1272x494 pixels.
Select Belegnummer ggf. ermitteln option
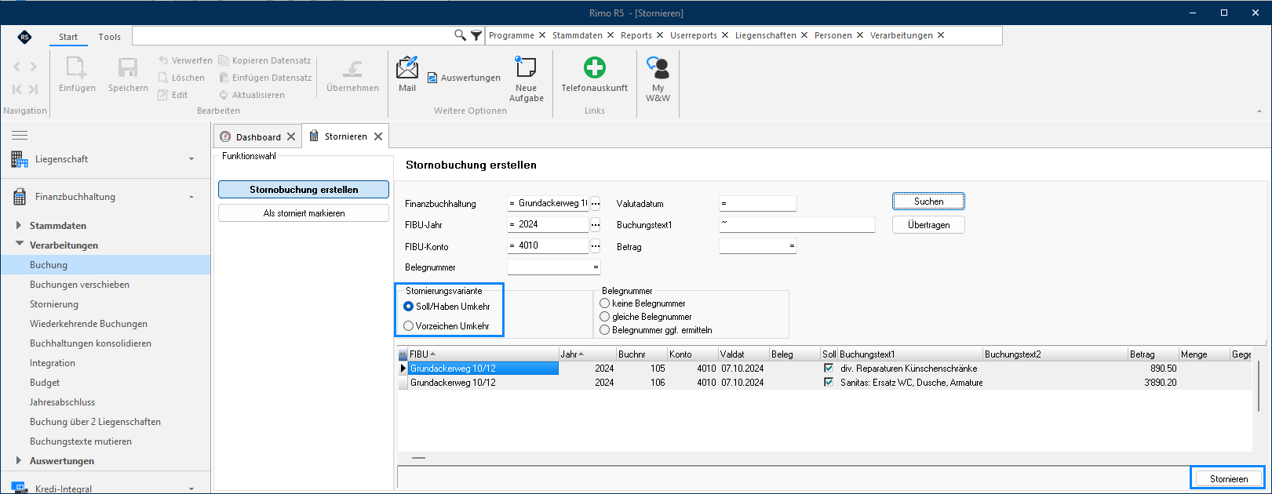pos(604,330)
